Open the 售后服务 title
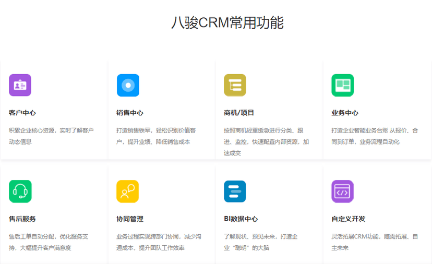 point(22,219)
